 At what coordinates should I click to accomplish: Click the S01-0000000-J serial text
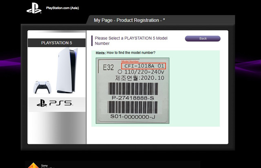coord(133,117)
